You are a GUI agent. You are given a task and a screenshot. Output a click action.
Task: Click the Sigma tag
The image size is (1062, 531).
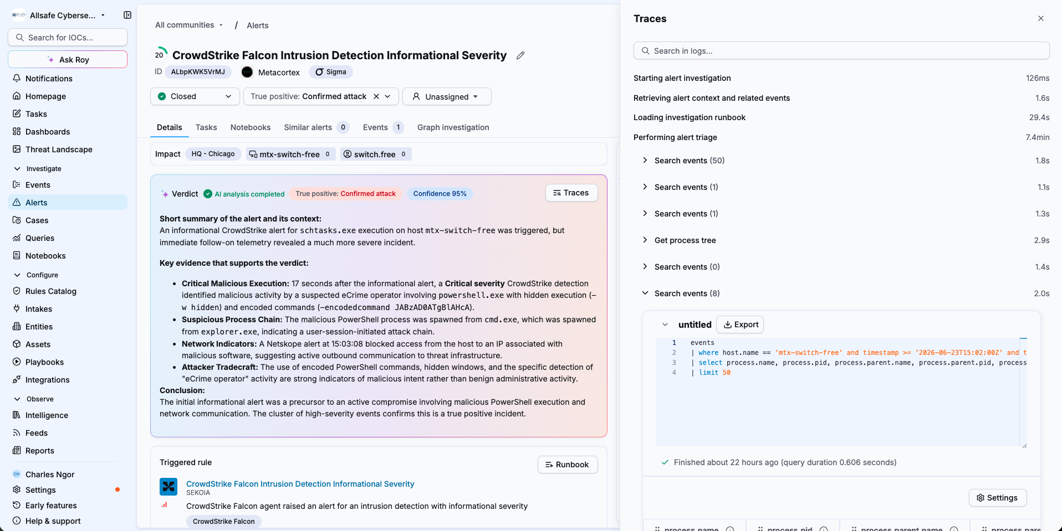331,72
